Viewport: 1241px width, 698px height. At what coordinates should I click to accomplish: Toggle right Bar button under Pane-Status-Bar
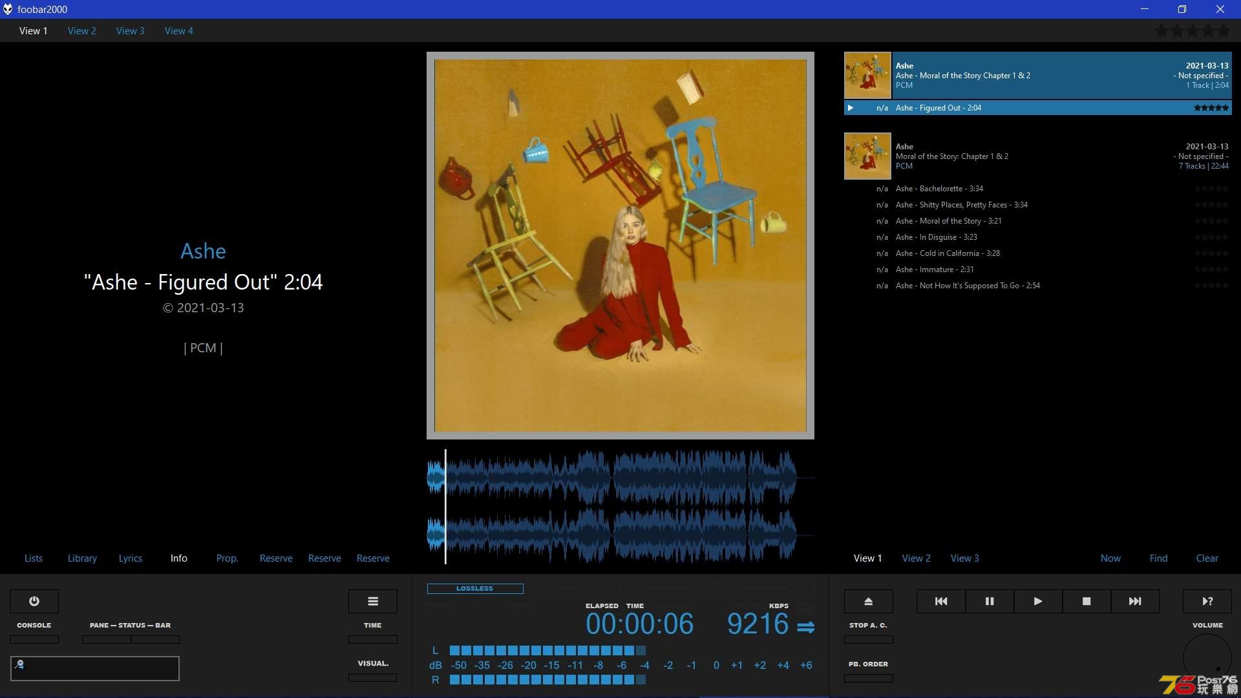click(156, 639)
